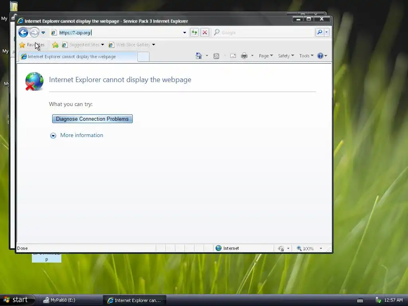408x306 pixels.
Task: Click the network status tray icon
Action: tap(379, 300)
